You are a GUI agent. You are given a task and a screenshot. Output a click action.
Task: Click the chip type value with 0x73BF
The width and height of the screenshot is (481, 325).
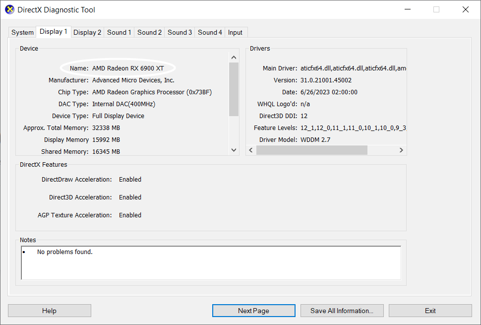152,92
